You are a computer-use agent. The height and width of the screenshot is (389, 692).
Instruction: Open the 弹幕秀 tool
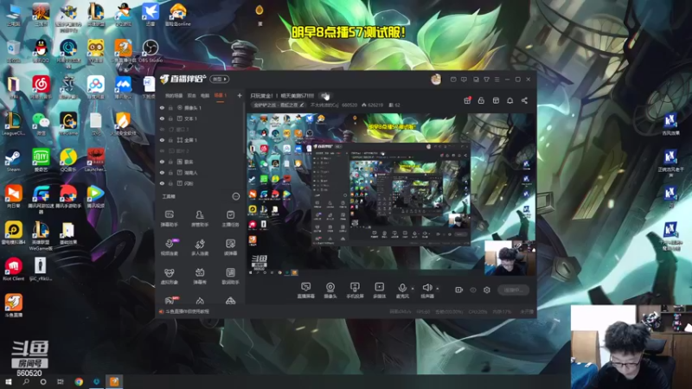[200, 276]
